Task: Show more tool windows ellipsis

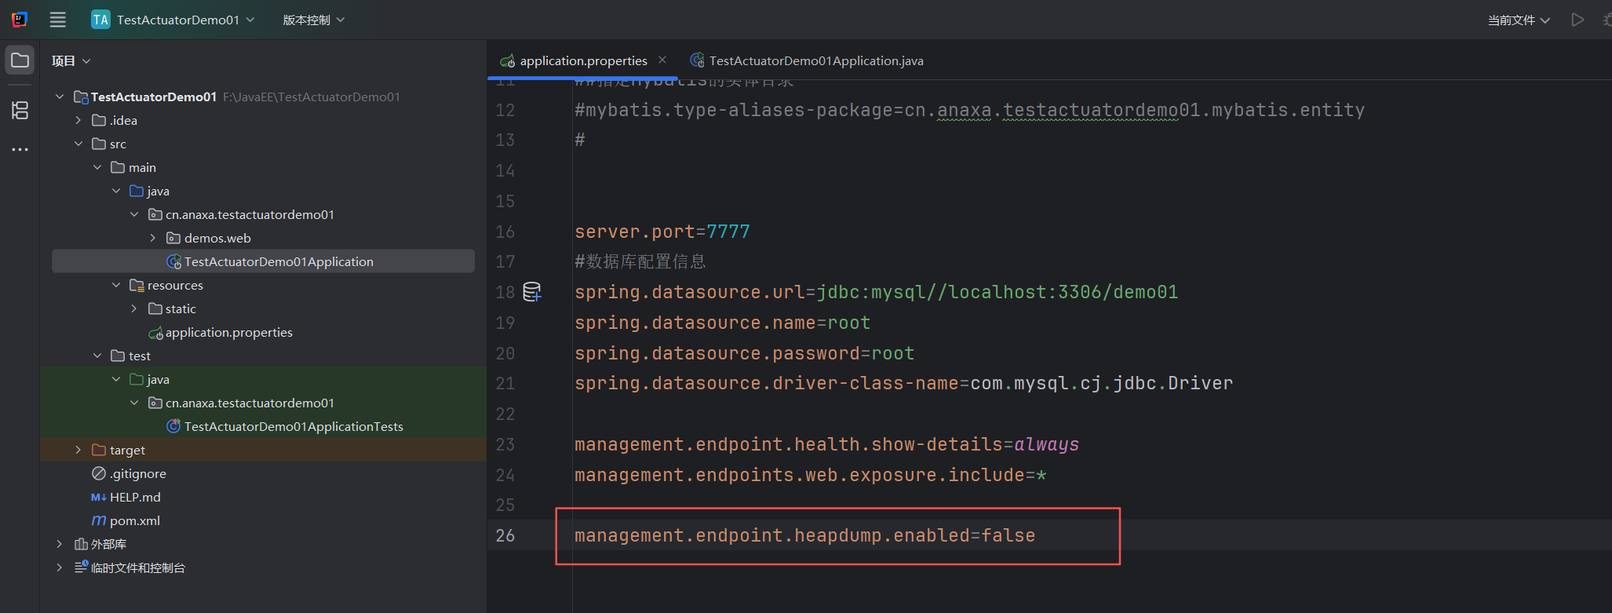Action: pyautogui.click(x=20, y=149)
